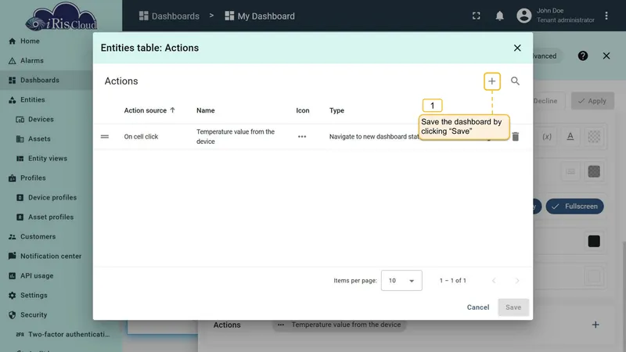Click "Temperature value from the device" name cell

(236, 136)
